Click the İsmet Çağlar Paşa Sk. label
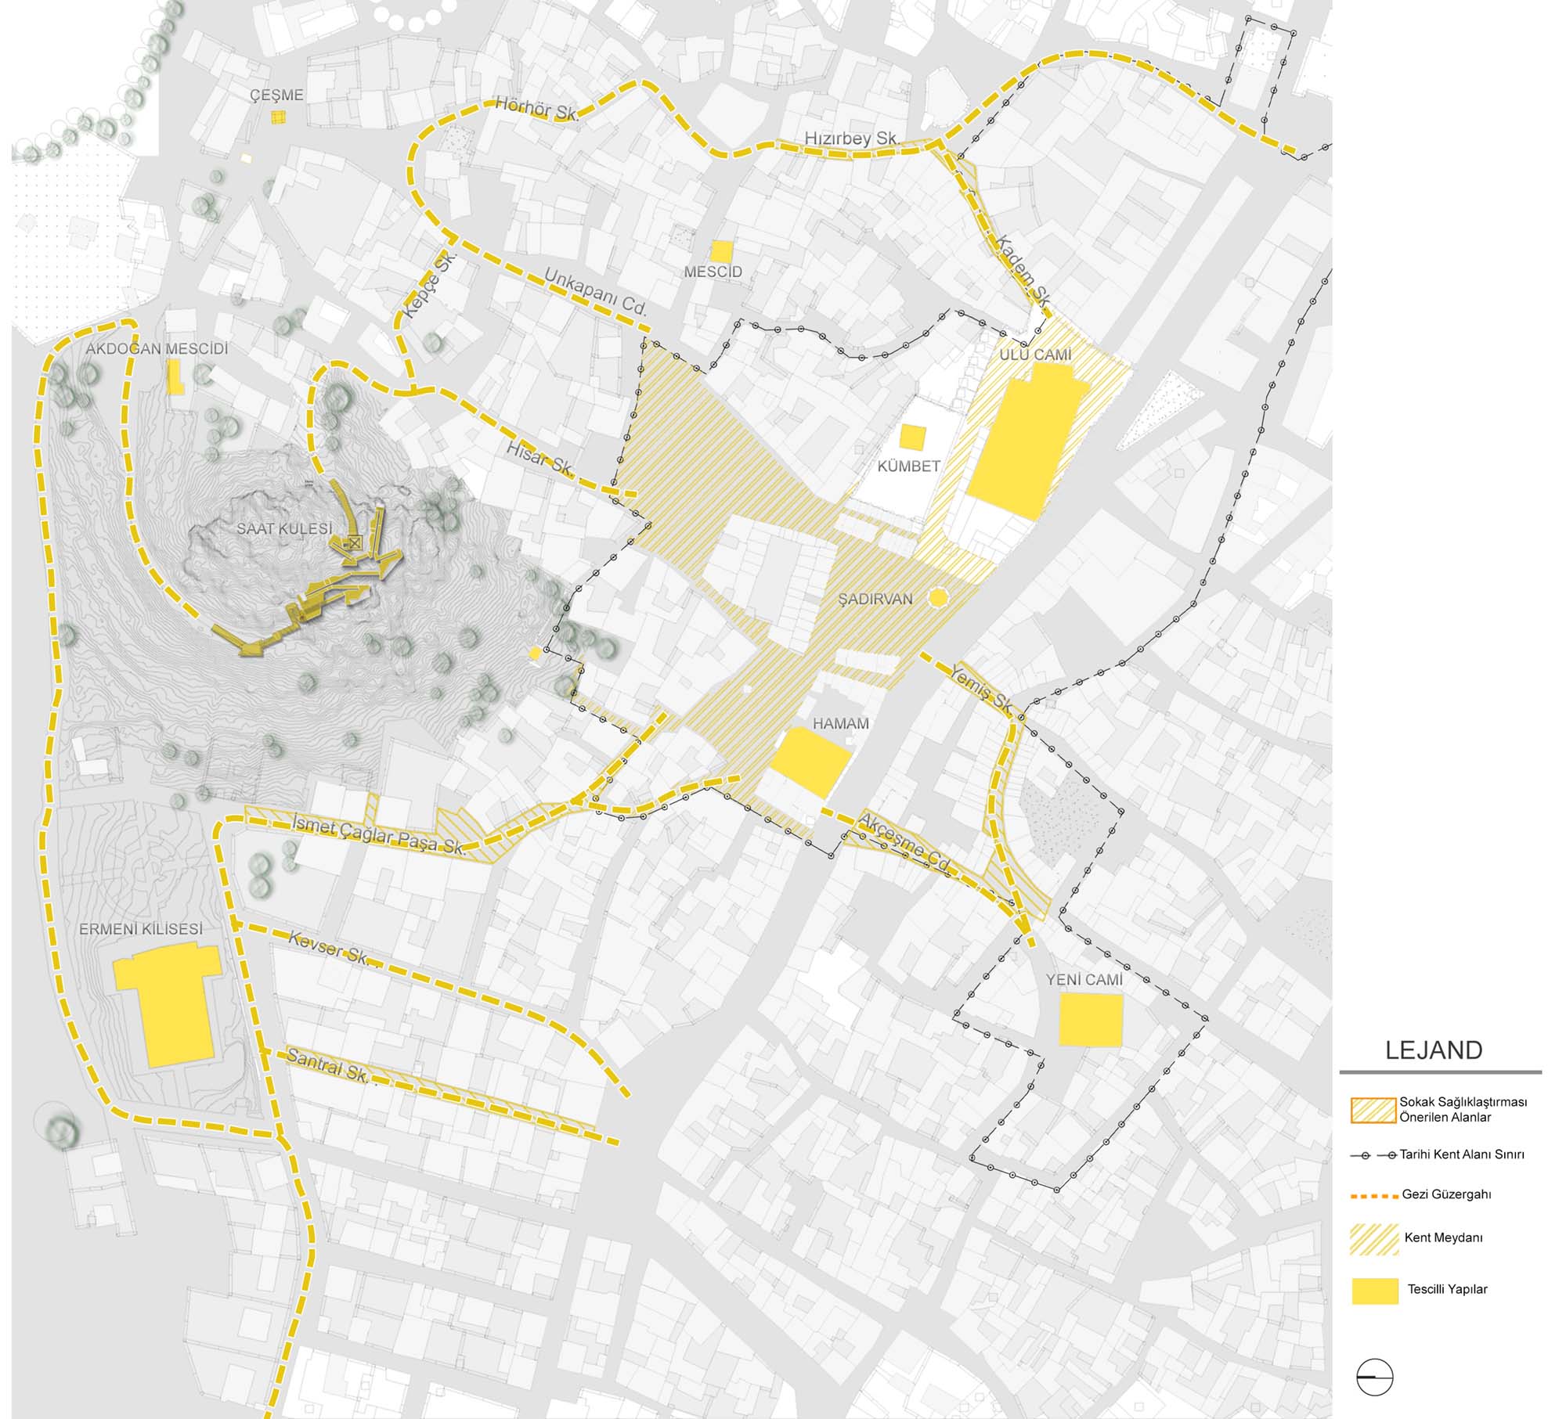The width and height of the screenshot is (1566, 1419). click(378, 835)
